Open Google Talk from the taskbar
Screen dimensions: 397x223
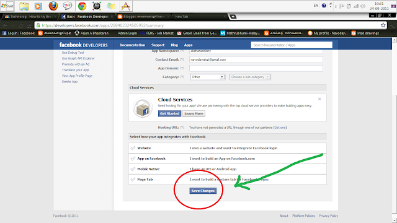(x=68, y=6)
